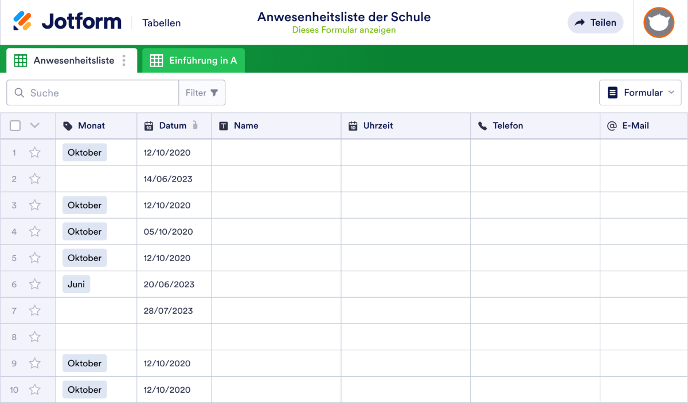Click the sort icon next to Datum
The height and width of the screenshot is (403, 688).
pos(196,125)
